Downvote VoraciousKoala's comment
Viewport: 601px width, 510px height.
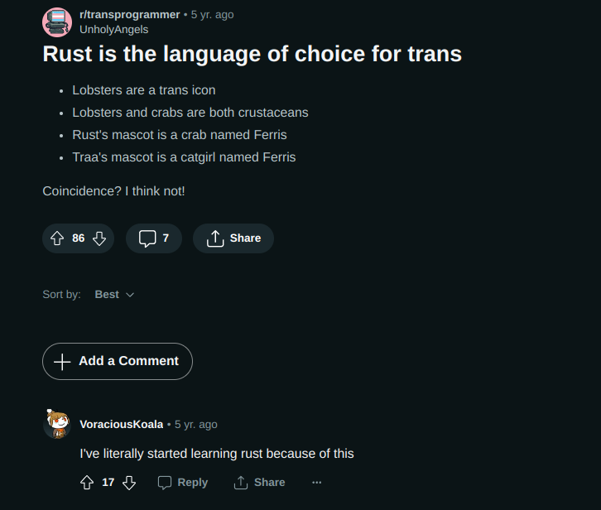click(129, 483)
